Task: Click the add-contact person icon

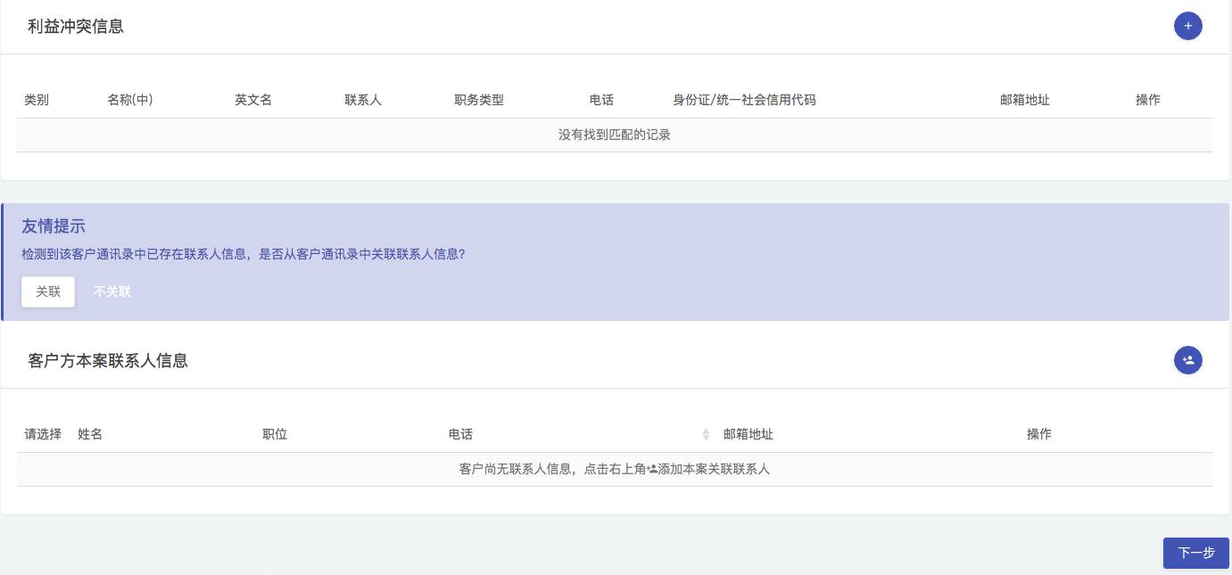Action: [1187, 360]
